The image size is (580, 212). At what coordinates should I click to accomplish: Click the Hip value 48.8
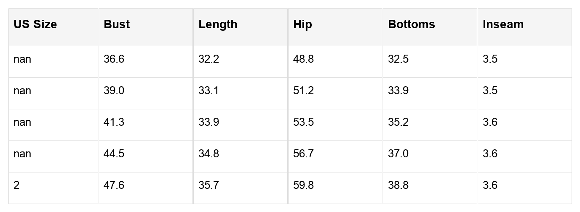pos(303,59)
